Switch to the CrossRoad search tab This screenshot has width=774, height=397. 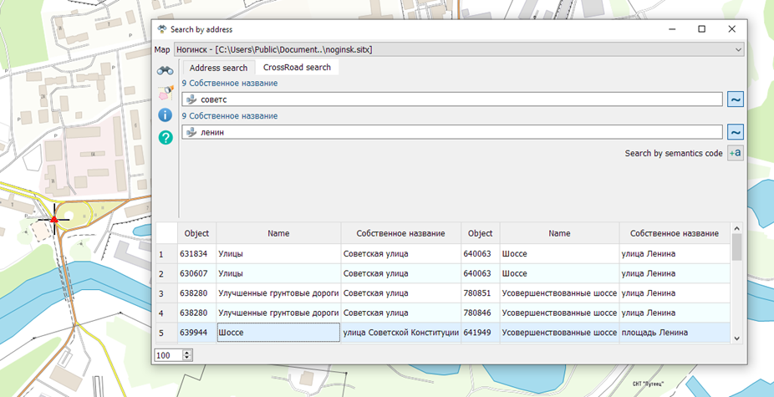(297, 68)
